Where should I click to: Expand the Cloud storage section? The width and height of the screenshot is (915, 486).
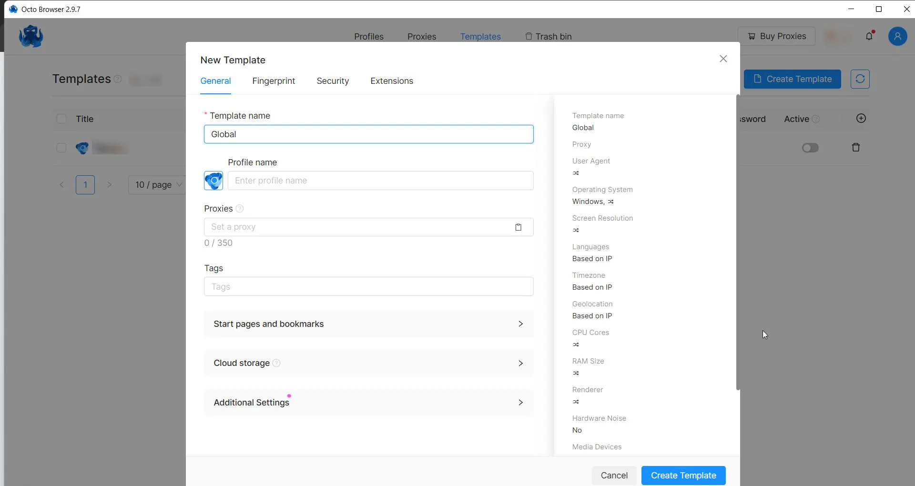point(368,363)
